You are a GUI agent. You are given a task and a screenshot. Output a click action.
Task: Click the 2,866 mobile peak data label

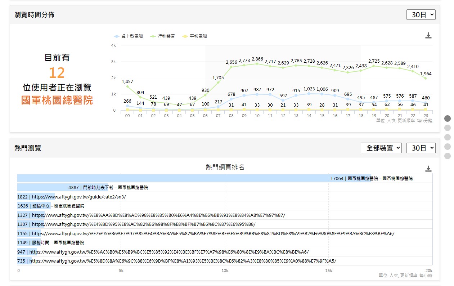point(257,59)
